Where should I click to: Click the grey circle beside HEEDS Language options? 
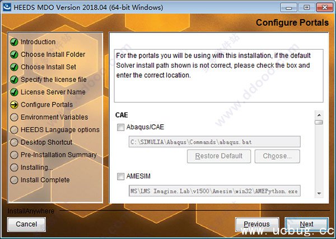coord(14,130)
